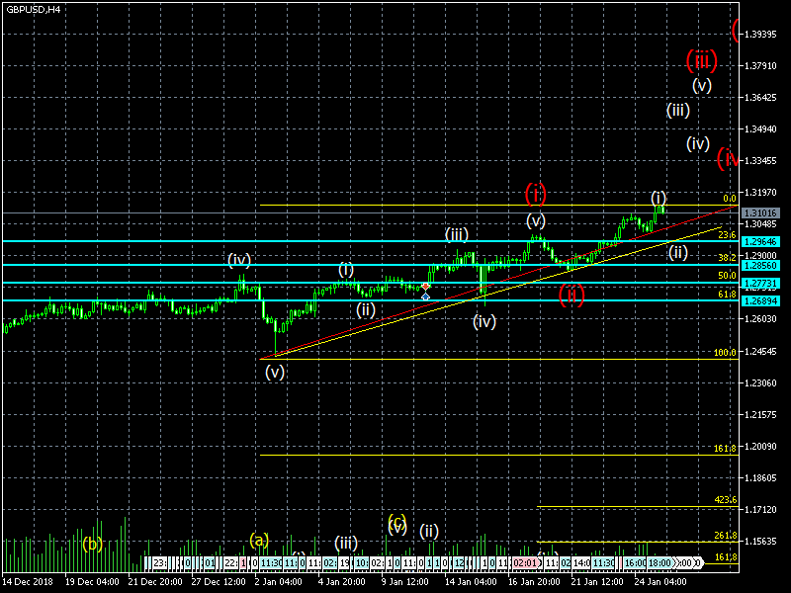Open the 23: news event marker
The height and width of the screenshot is (593, 791).
(159, 563)
